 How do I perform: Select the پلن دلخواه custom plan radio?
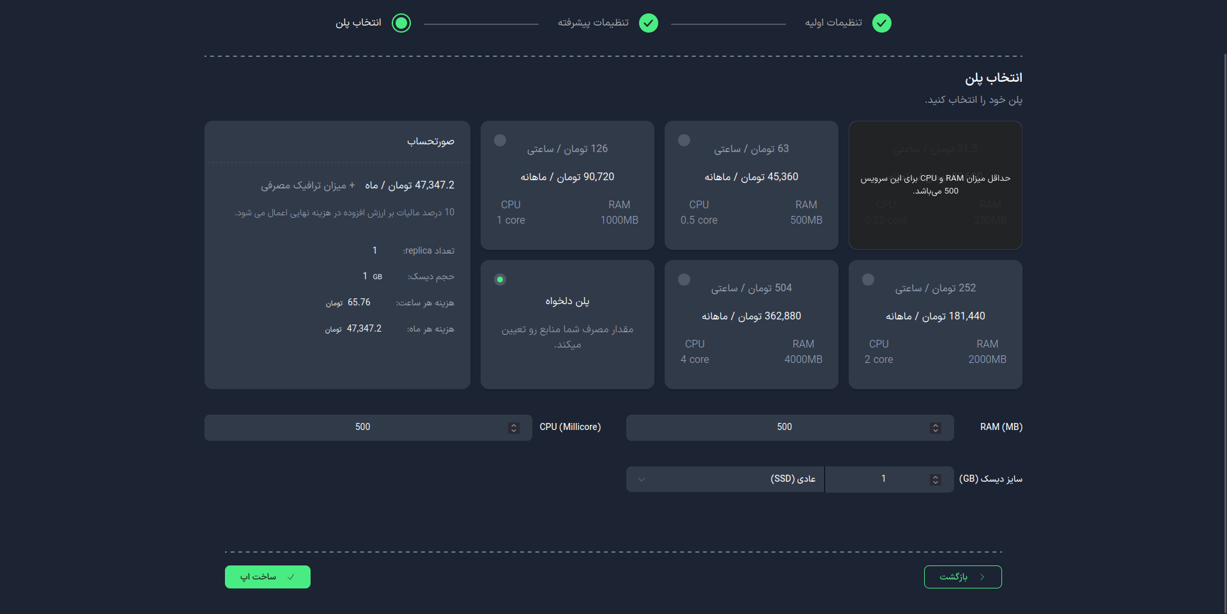(500, 279)
